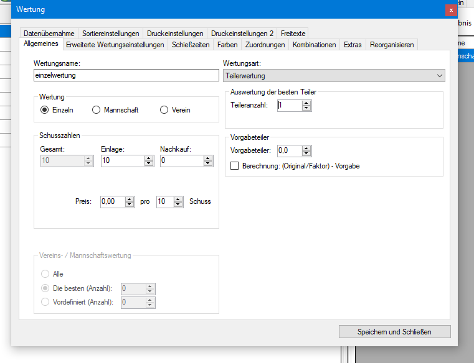
Task: Decrease the Vorgabeteiler value
Action: click(306, 154)
